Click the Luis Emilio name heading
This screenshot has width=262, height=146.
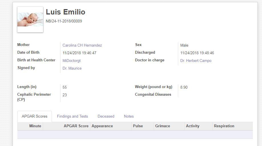[x=66, y=12]
